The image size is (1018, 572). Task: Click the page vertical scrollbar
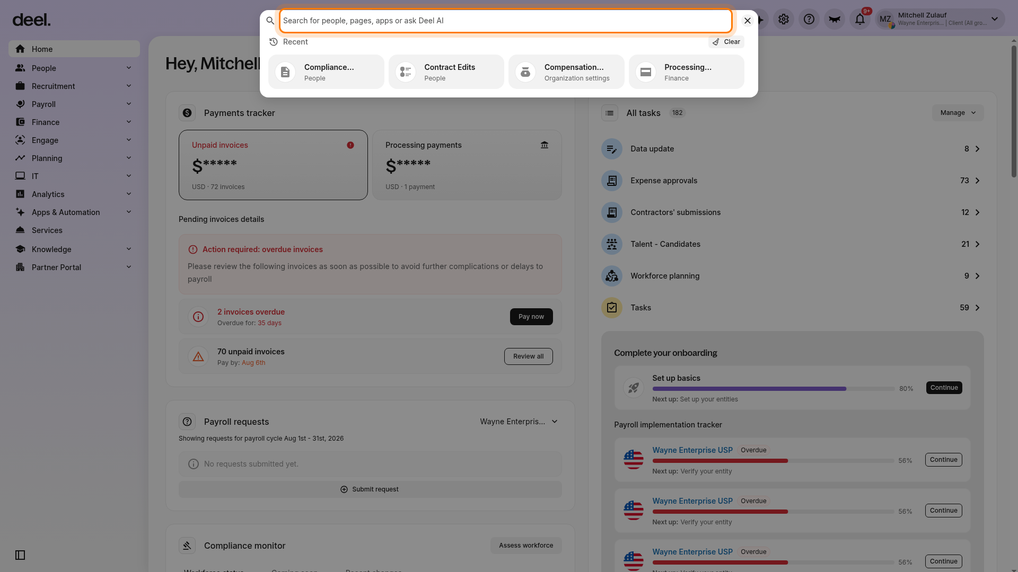1014,111
